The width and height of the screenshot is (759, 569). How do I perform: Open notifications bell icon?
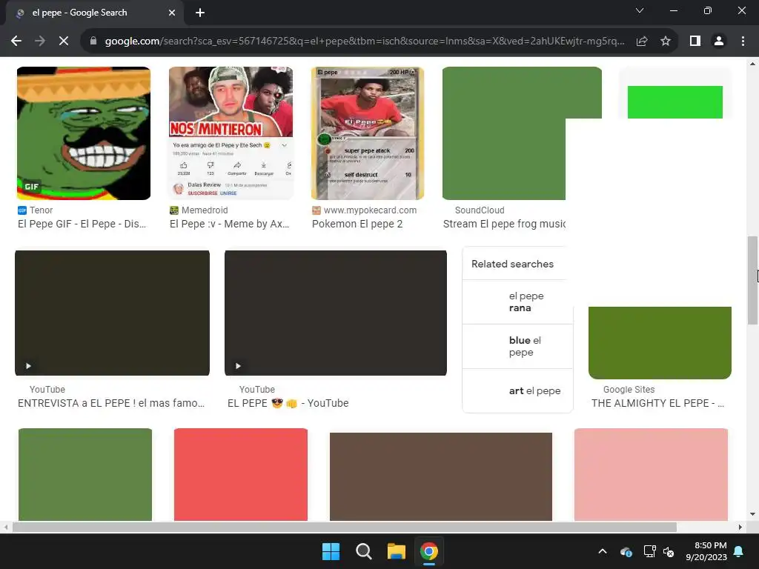pos(739,551)
